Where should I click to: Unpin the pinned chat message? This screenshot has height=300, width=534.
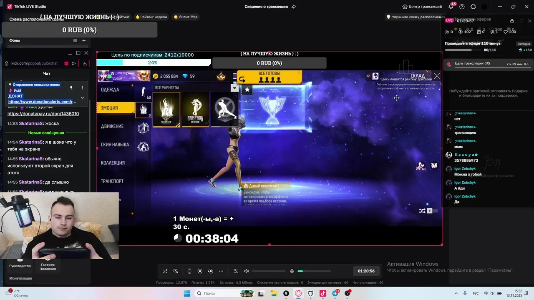coord(71,87)
